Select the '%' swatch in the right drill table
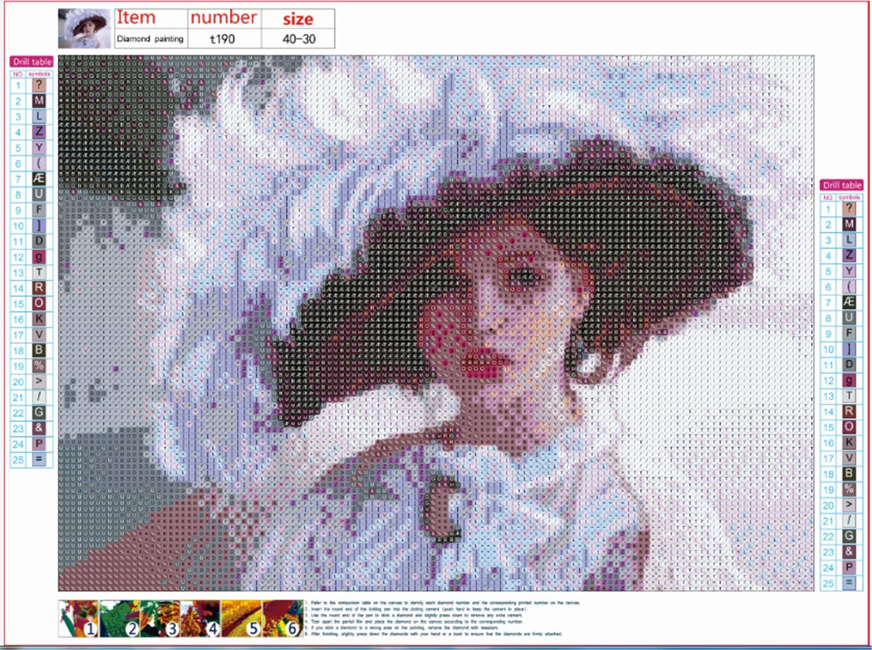Screen dimensions: 872x650 tap(849, 489)
